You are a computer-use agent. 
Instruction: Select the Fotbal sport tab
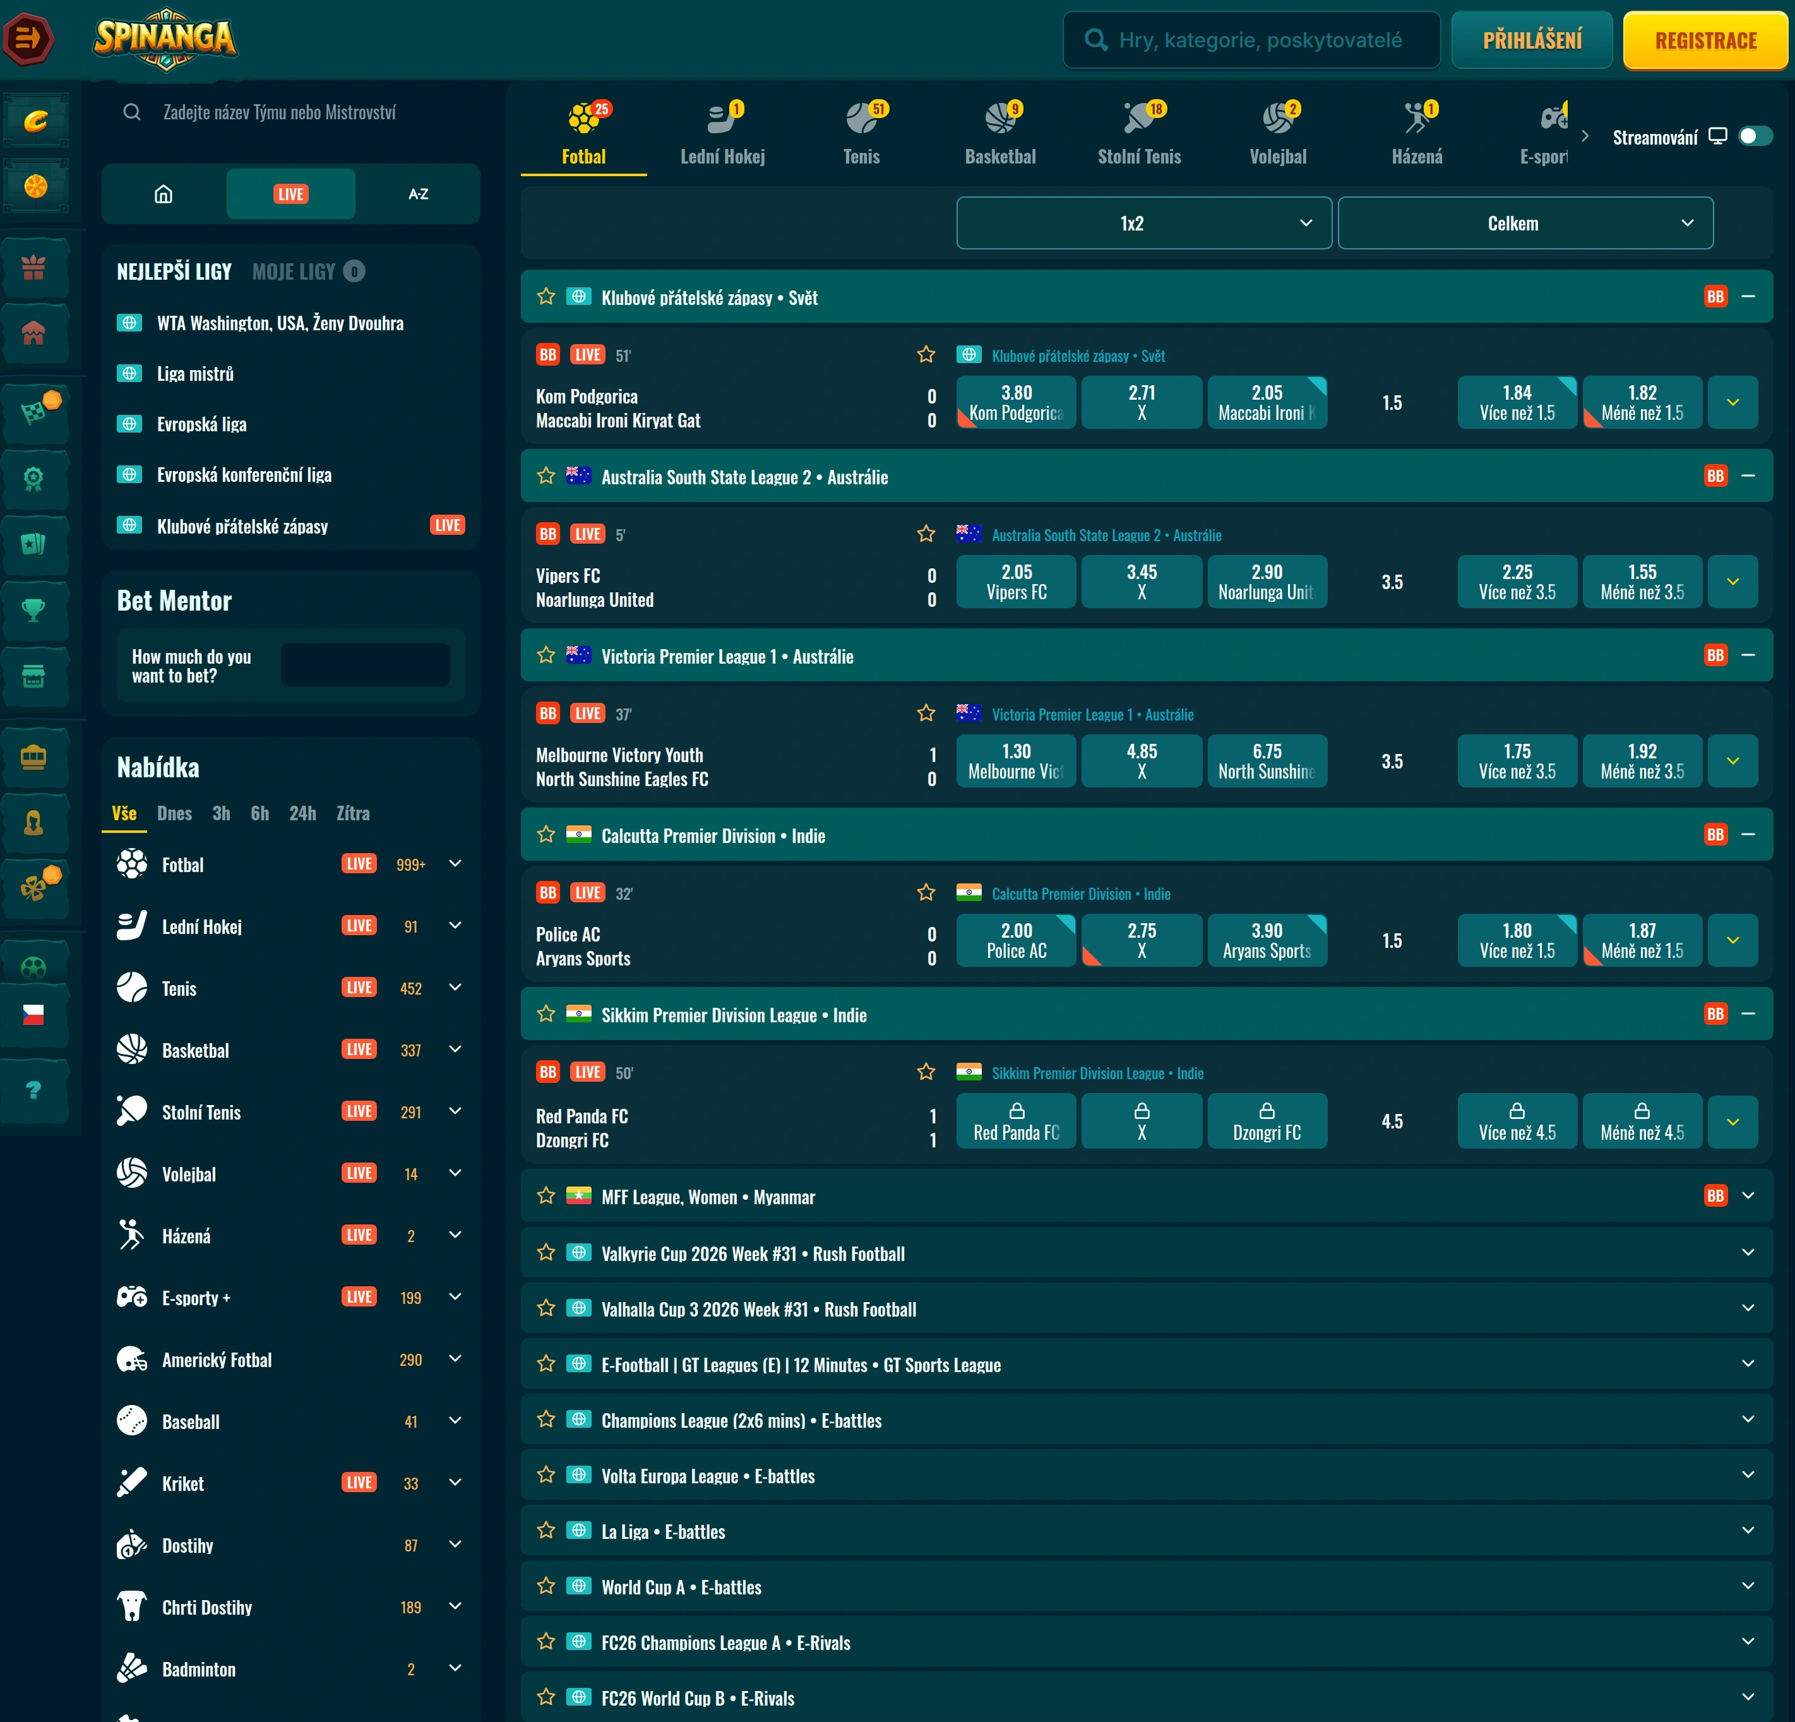pos(584,135)
